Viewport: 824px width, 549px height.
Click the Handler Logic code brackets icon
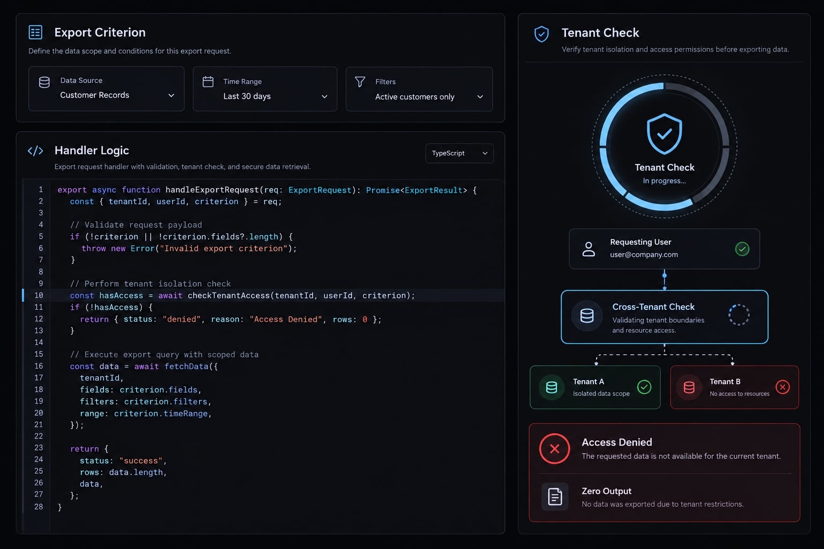(x=35, y=151)
